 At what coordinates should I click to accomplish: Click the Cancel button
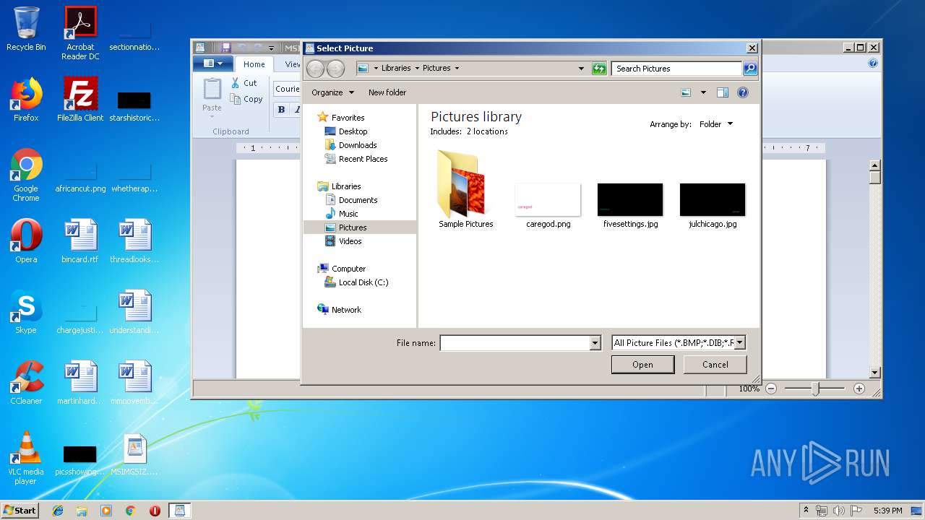point(715,365)
